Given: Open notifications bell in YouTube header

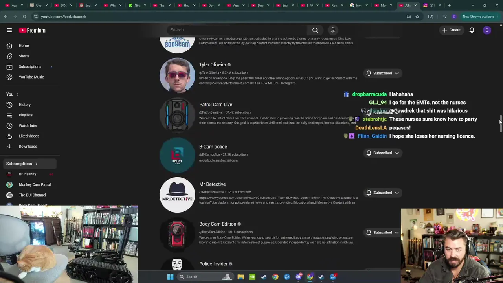Looking at the screenshot, I should 472,30.
